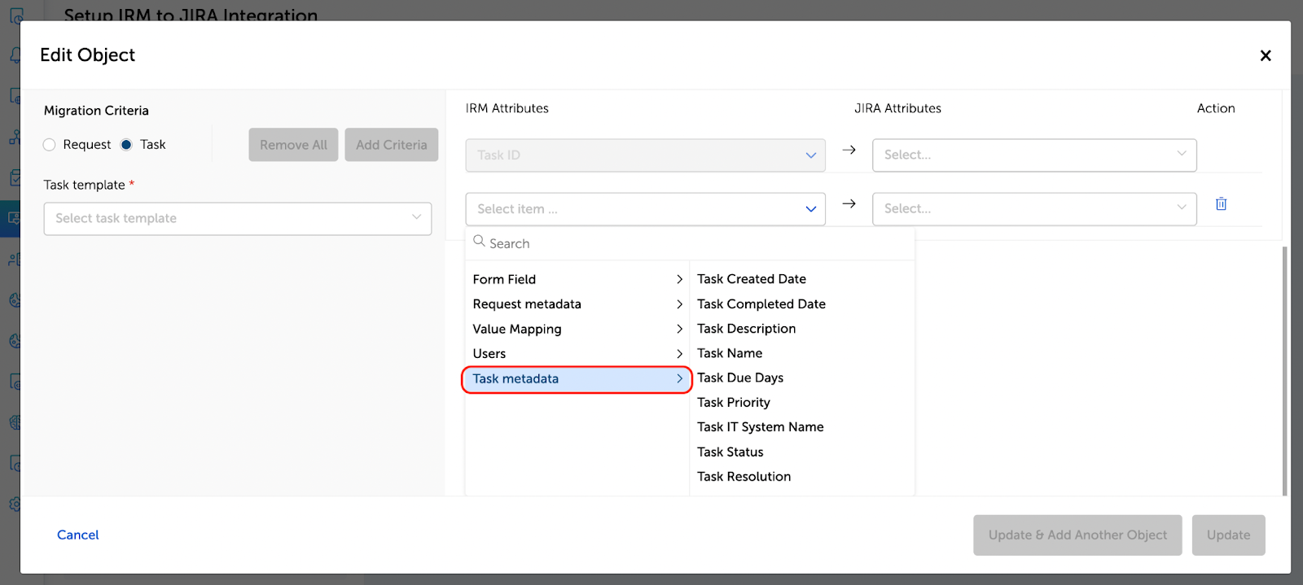Delete the second attribute mapping row

tap(1221, 204)
